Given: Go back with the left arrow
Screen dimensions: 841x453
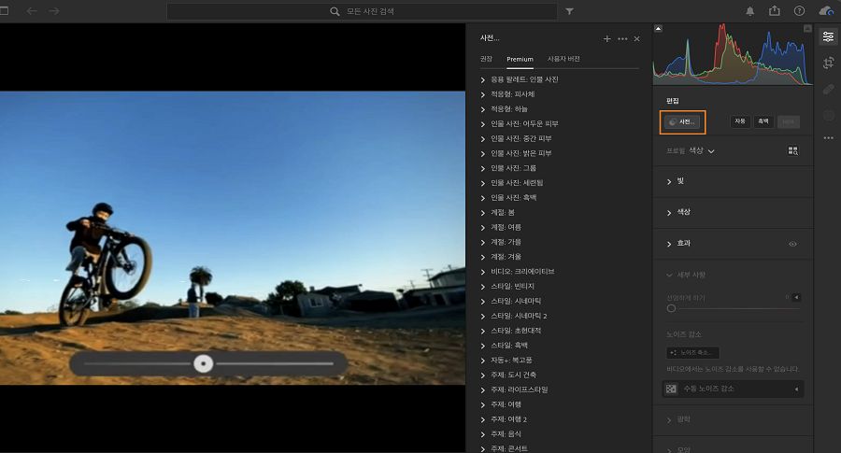Looking at the screenshot, I should tap(32, 10).
